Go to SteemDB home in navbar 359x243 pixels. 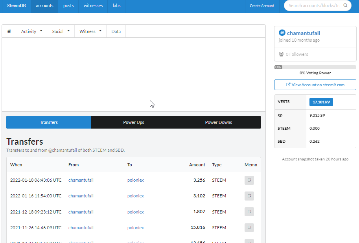click(x=17, y=6)
